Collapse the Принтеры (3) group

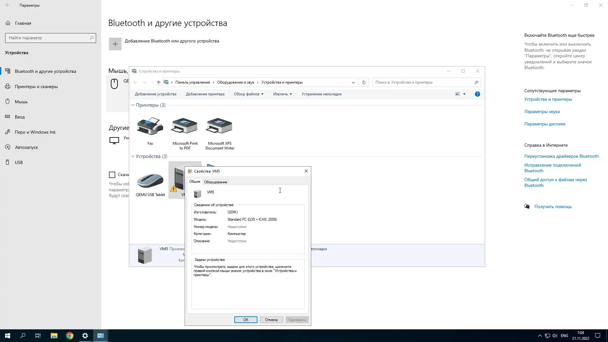pos(133,105)
